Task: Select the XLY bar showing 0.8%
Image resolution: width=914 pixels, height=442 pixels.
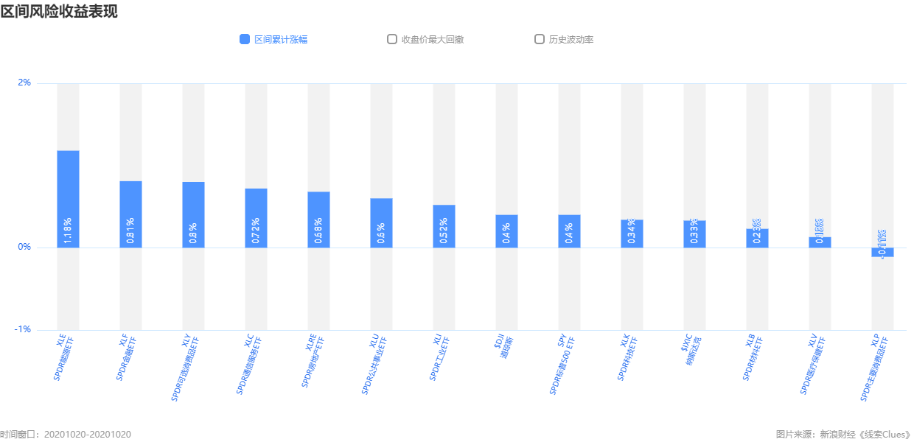Action: click(x=193, y=214)
